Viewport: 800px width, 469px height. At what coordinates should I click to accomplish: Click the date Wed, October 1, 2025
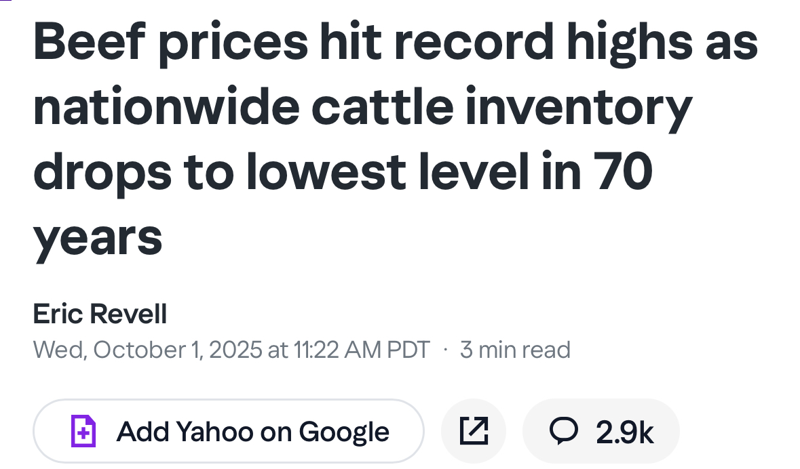(x=147, y=350)
